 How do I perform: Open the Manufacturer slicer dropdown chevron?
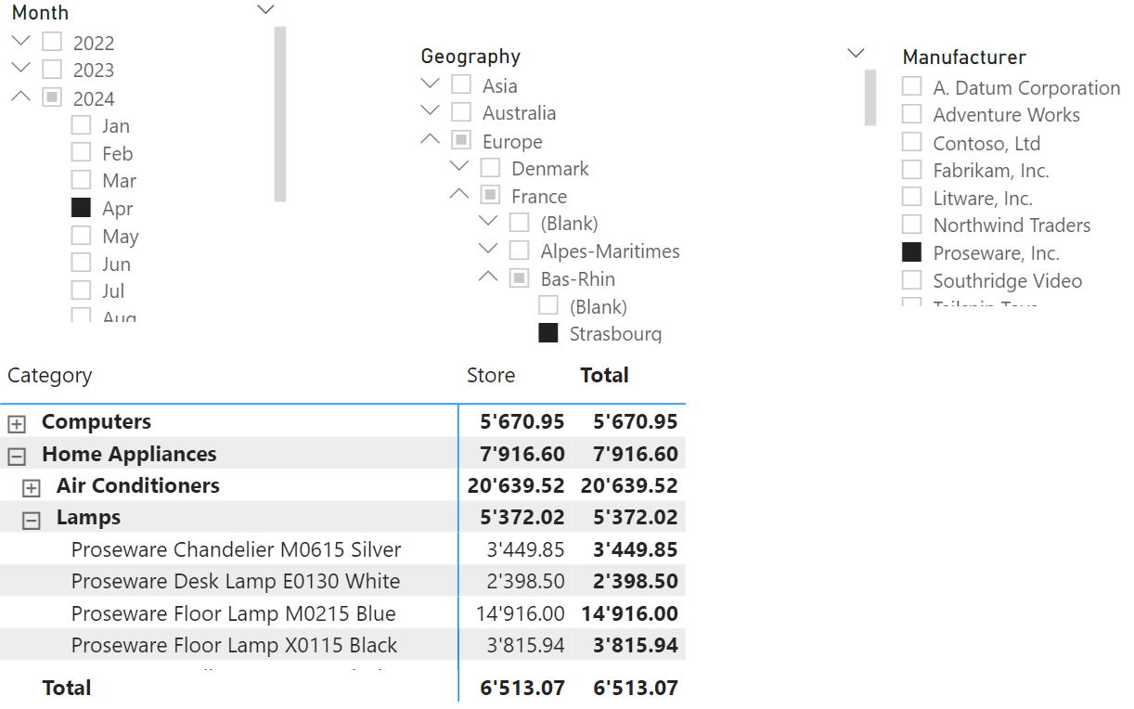(x=857, y=54)
